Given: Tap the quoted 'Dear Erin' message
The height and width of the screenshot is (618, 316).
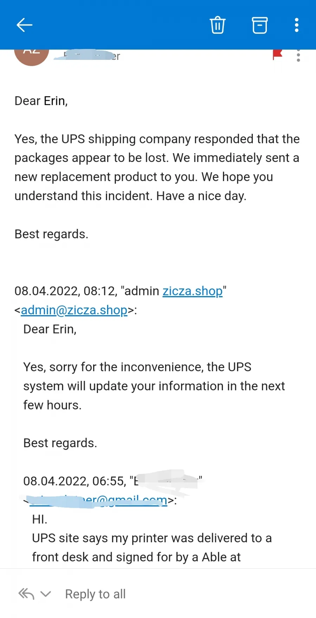Looking at the screenshot, I should coord(50,329).
